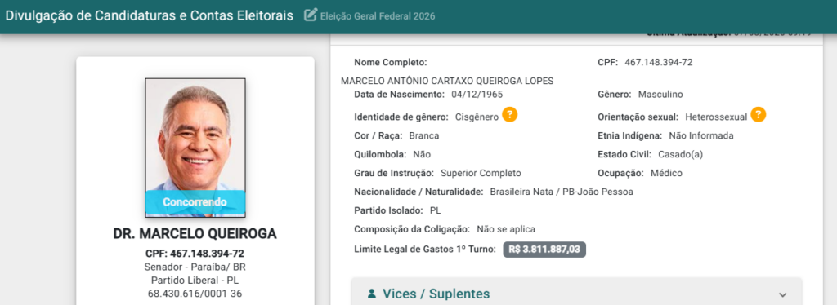Click Partido Liberal - PL in candidate card
This screenshot has width=837, height=305.
coord(195,280)
